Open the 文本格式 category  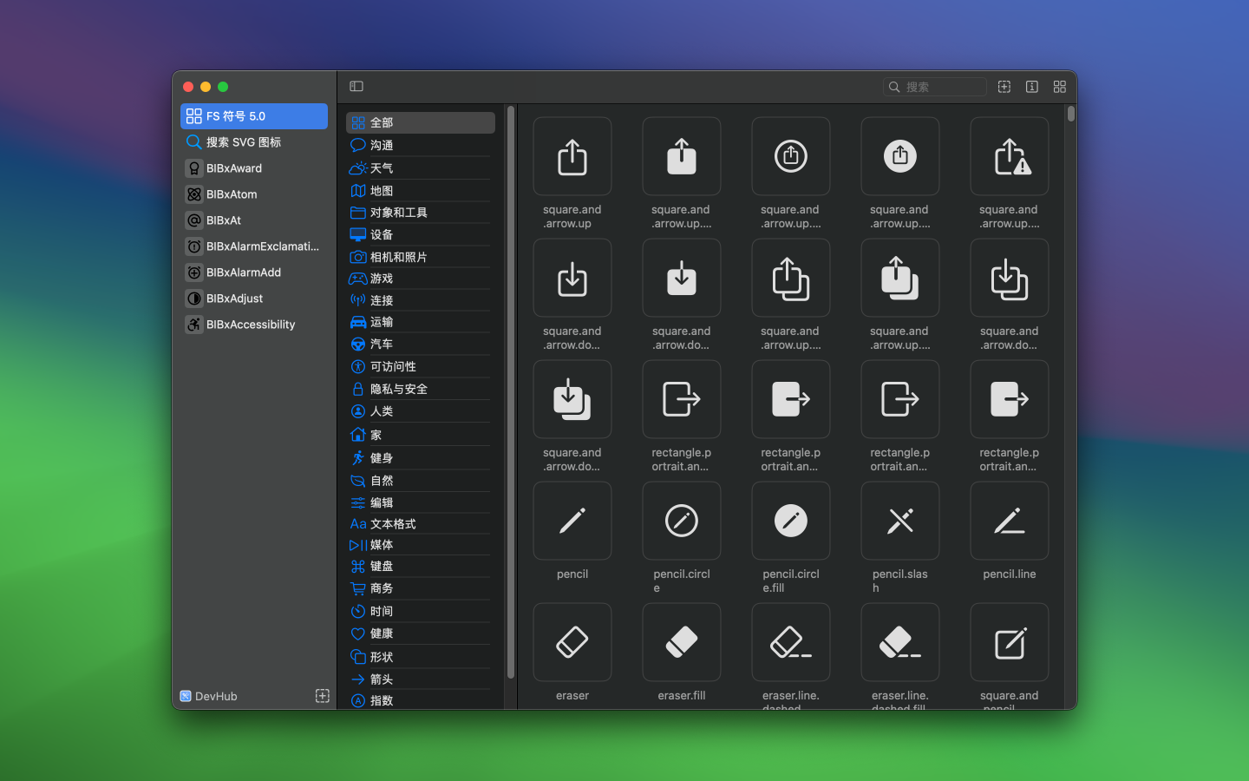click(x=421, y=523)
